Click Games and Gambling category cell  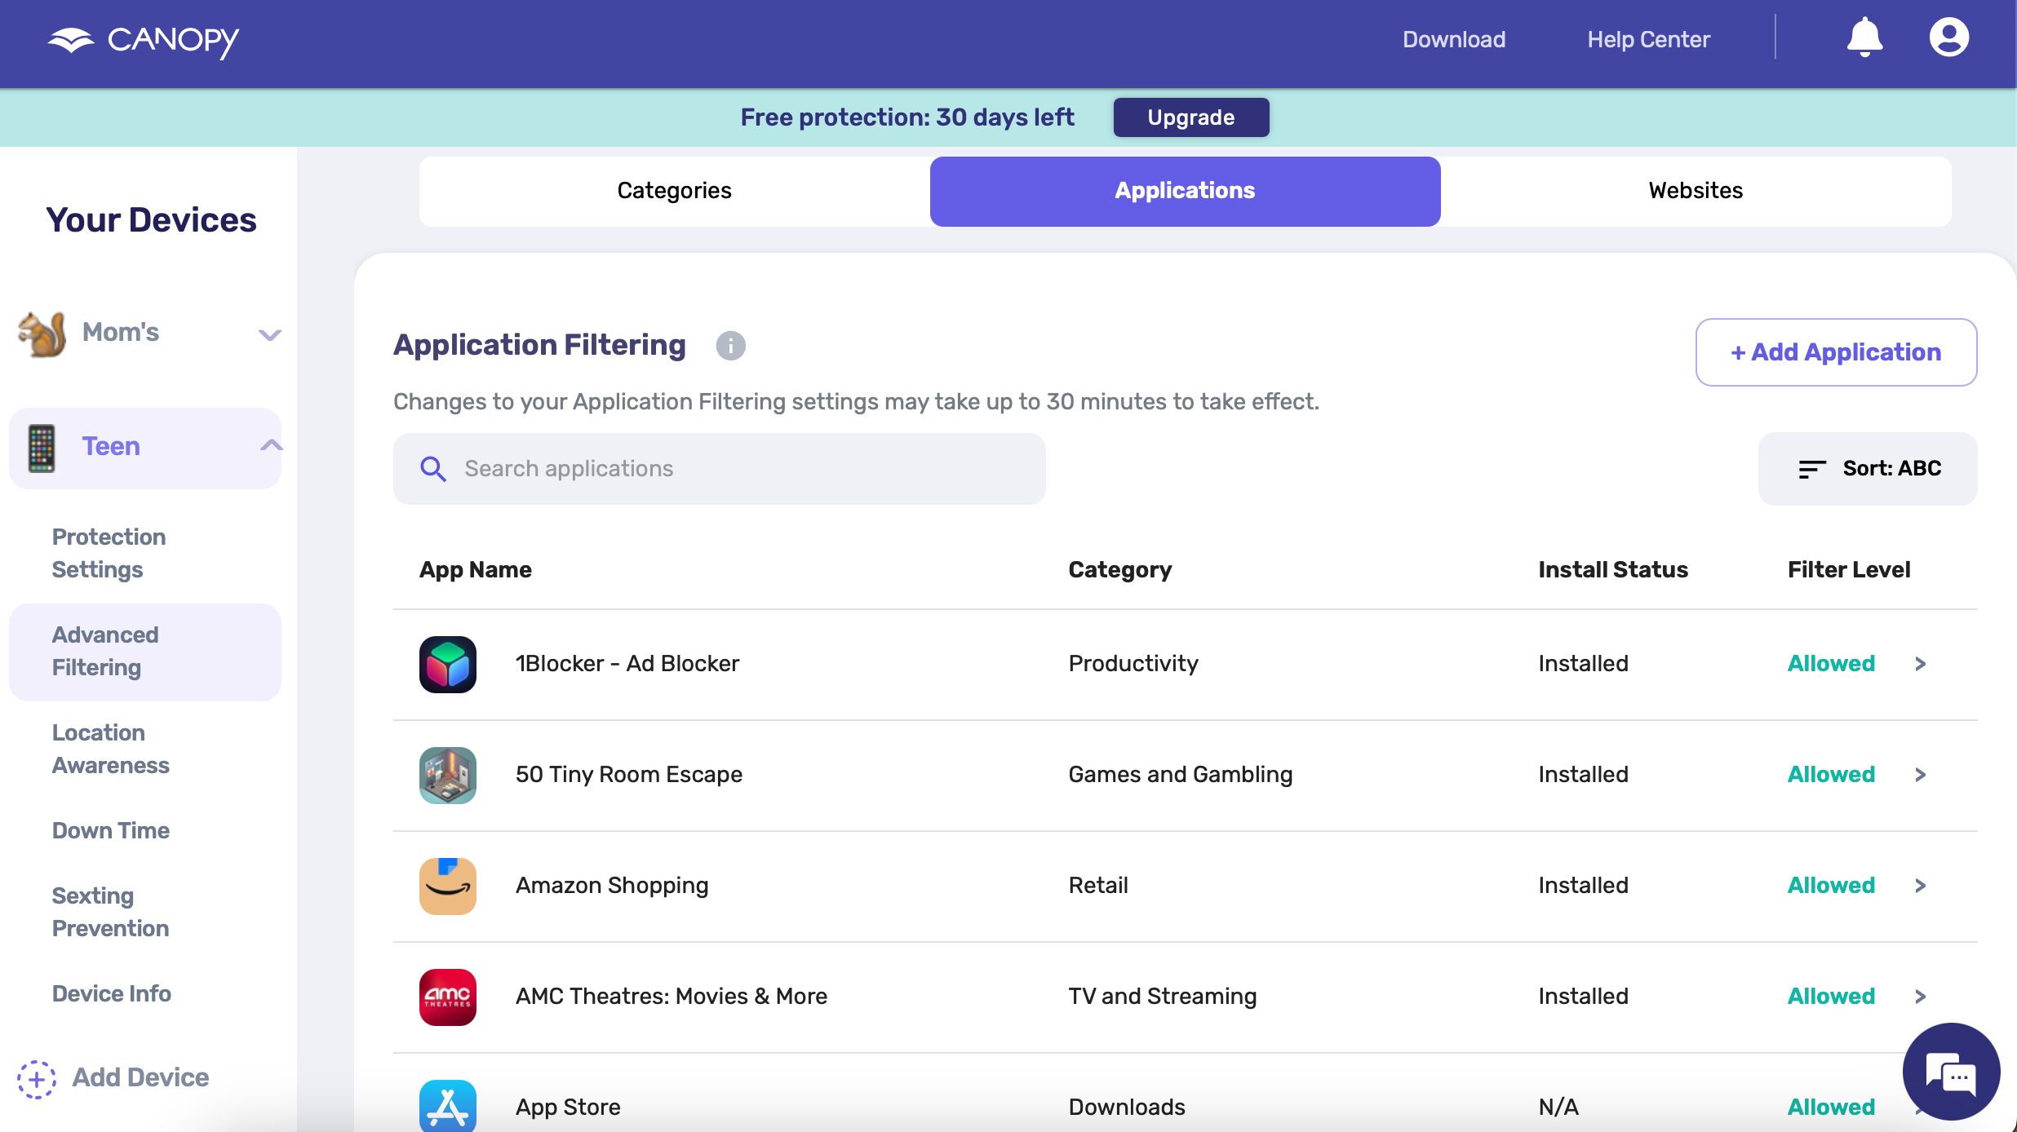pyautogui.click(x=1180, y=775)
